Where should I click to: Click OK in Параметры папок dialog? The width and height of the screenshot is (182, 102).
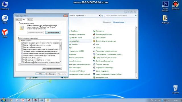tap(40, 74)
